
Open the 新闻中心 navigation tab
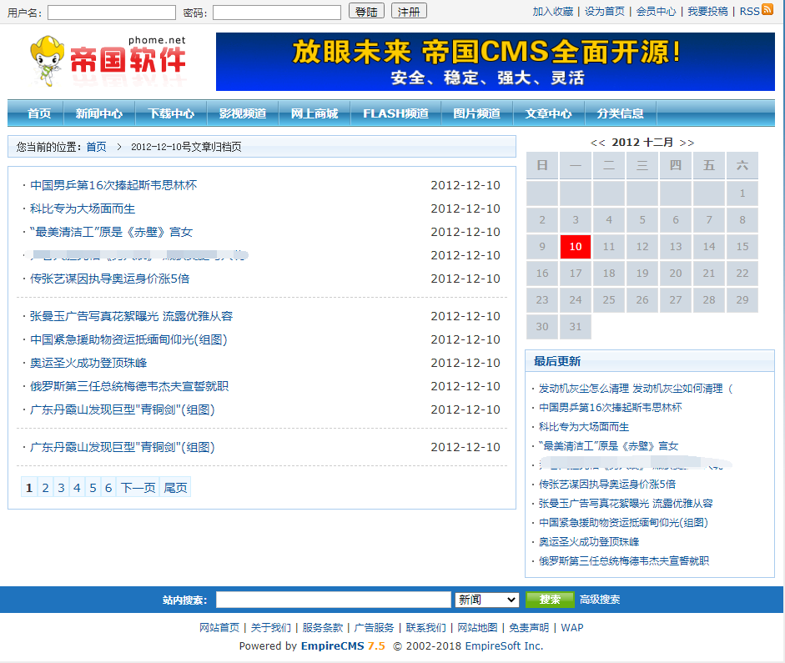[x=98, y=113]
